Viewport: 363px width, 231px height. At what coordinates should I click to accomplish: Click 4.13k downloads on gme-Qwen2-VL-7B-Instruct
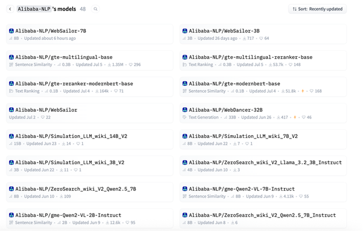click(x=289, y=196)
